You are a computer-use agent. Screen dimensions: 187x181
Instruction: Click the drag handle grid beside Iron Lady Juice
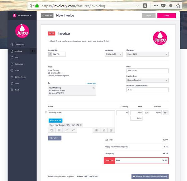tap(46, 112)
